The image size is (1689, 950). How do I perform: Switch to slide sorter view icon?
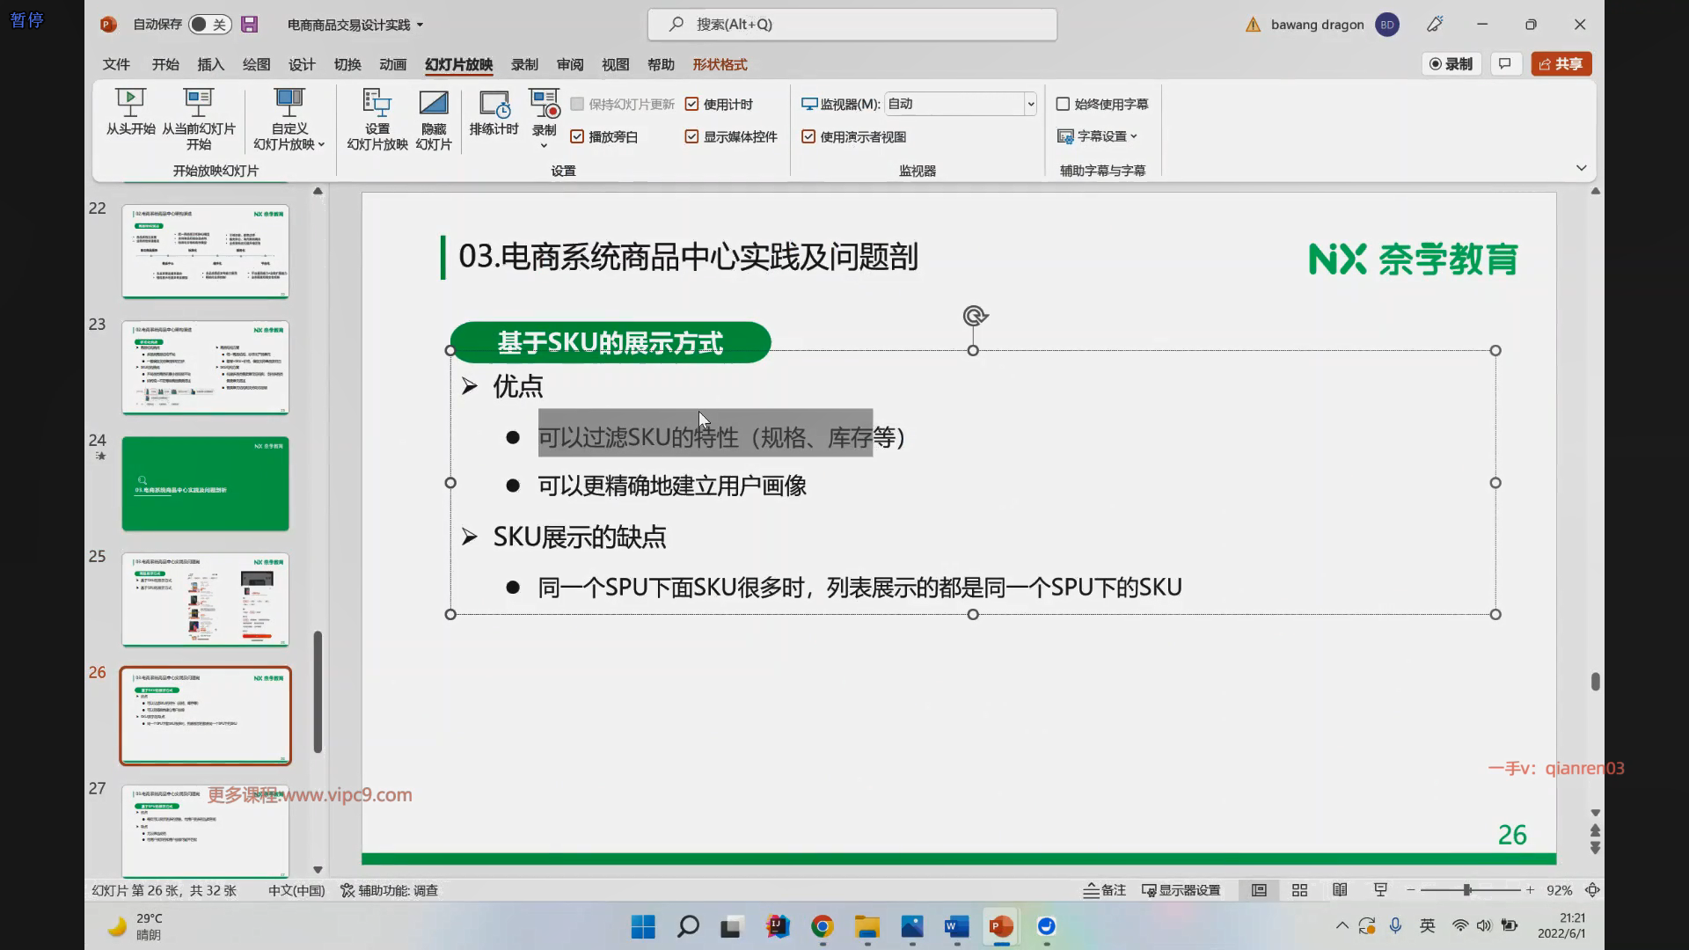tap(1299, 890)
